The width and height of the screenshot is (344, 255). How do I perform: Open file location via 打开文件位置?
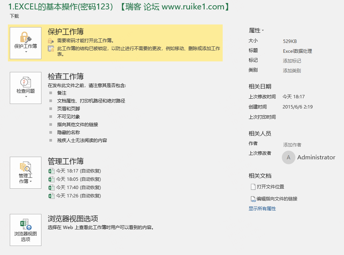click(x=271, y=187)
